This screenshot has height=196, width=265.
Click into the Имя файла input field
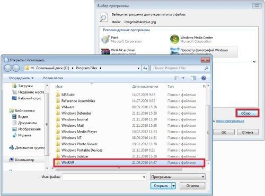tap(102, 177)
